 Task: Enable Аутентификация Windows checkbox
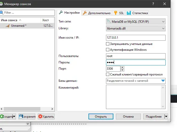tap(108, 49)
